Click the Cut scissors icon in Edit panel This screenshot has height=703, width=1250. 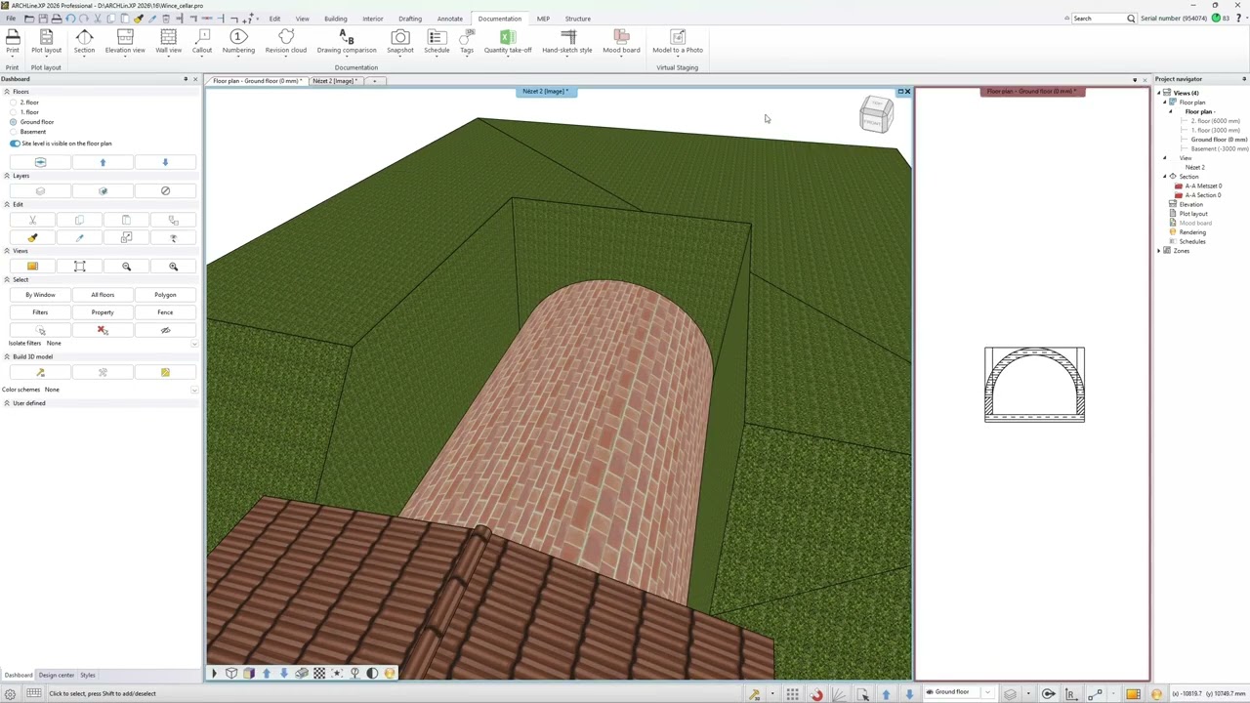(x=32, y=221)
